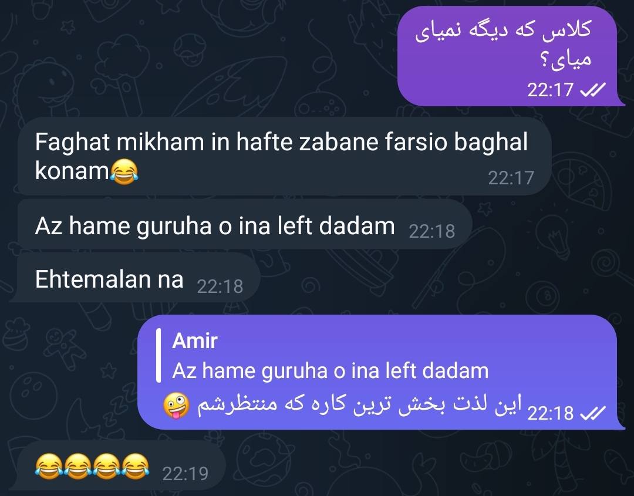This screenshot has height=496, width=634.
Task: Click the white quote bar beside Amir
Action: click(158, 355)
